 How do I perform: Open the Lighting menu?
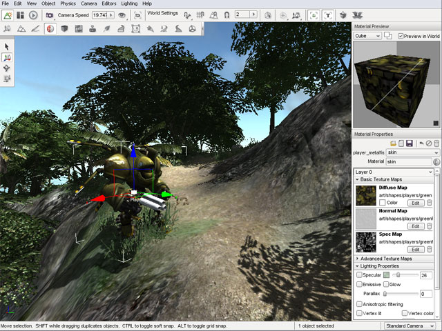click(x=128, y=3)
